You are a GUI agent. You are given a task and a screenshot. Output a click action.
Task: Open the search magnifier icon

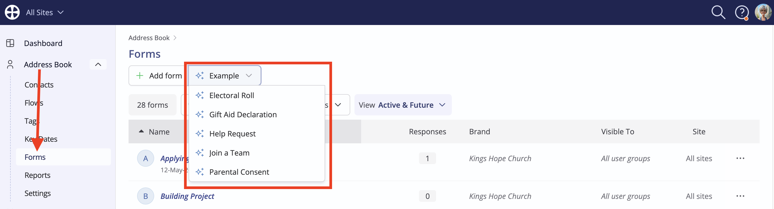coord(719,12)
